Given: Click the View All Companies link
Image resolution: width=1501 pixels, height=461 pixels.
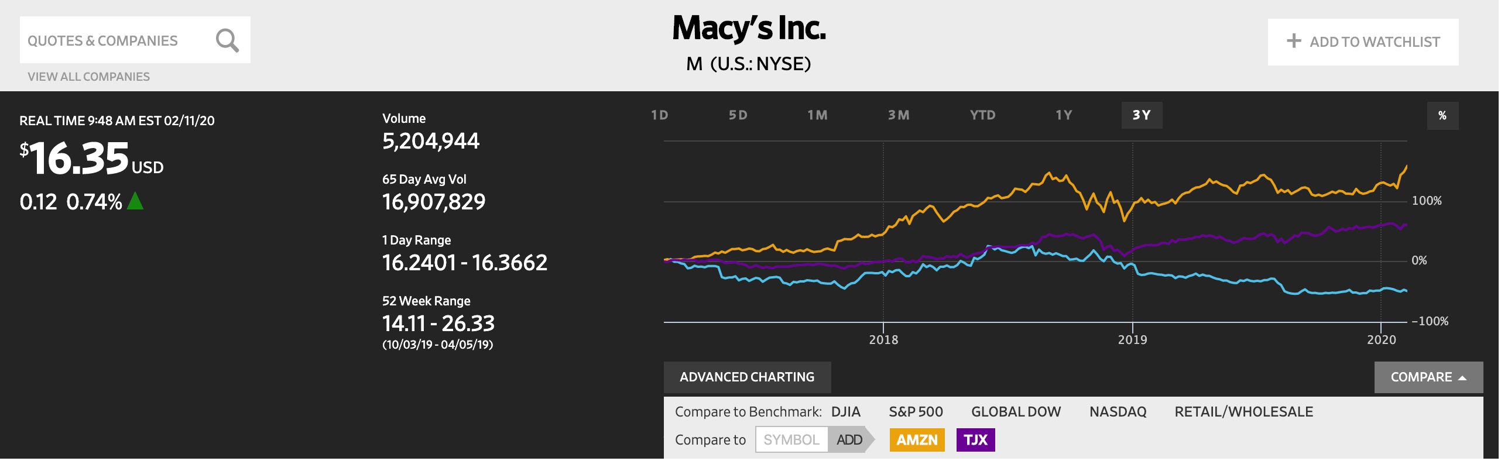Looking at the screenshot, I should (x=88, y=77).
